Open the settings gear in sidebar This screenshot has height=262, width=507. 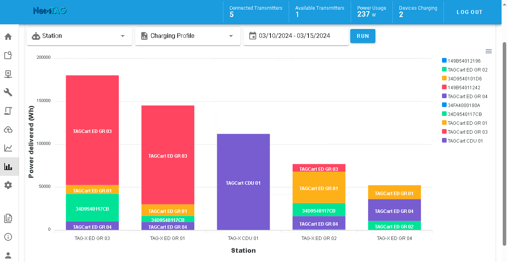point(8,185)
